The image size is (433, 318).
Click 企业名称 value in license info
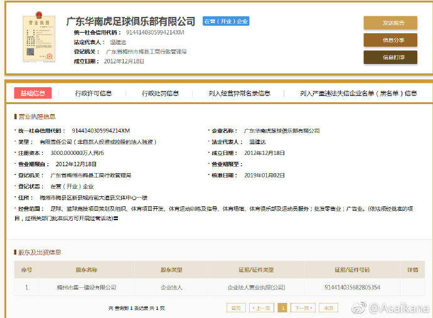(x=282, y=130)
